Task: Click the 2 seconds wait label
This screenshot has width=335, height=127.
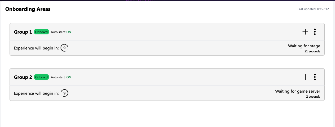Action: click(x=313, y=97)
